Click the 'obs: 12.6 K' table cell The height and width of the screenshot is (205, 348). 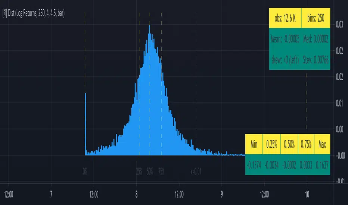tap(285, 18)
